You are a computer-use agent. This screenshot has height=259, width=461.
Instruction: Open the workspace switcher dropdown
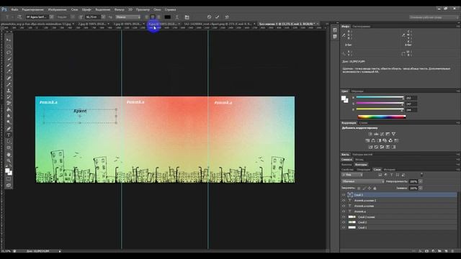[434, 17]
